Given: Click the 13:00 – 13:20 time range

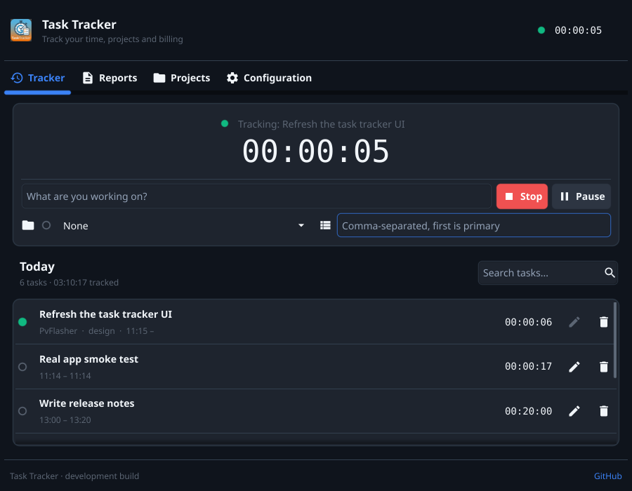Looking at the screenshot, I should 65,419.
